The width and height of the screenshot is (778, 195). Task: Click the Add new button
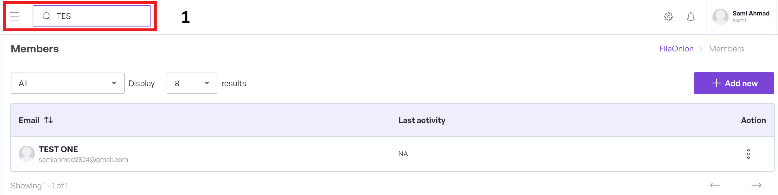(x=734, y=83)
